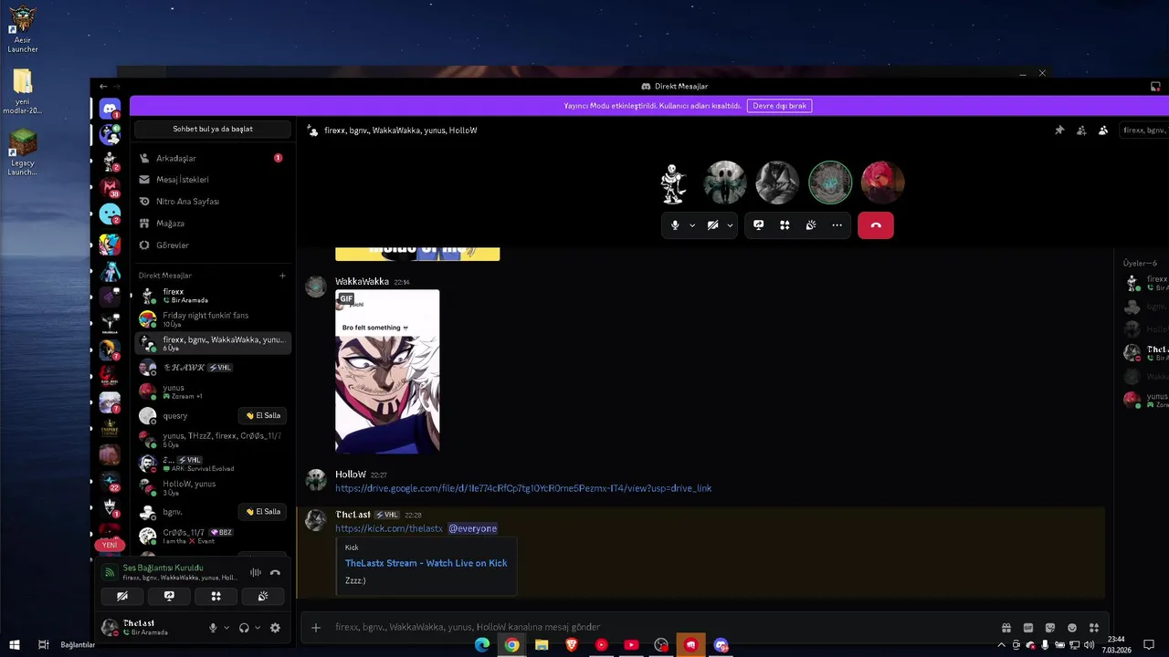Wave at bgnv. with El Salla
The width and height of the screenshot is (1169, 657).
click(x=263, y=512)
